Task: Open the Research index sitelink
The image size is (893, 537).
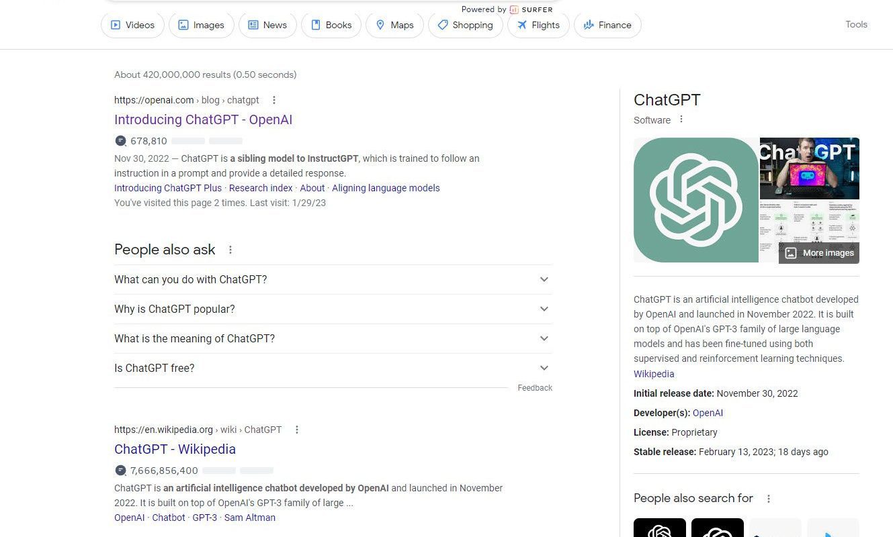Action: [261, 188]
